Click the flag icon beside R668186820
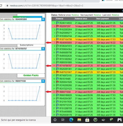This screenshot has width=123, height=126. (57, 95)
